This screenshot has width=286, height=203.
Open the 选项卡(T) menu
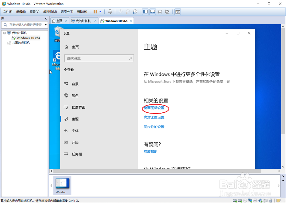click(67, 12)
